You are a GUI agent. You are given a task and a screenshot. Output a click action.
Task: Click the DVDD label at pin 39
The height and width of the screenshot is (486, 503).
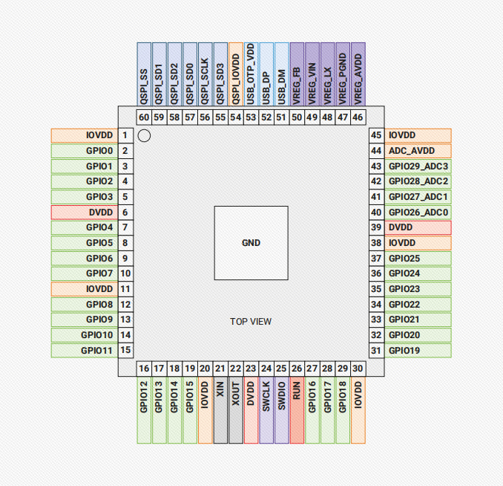click(x=418, y=227)
